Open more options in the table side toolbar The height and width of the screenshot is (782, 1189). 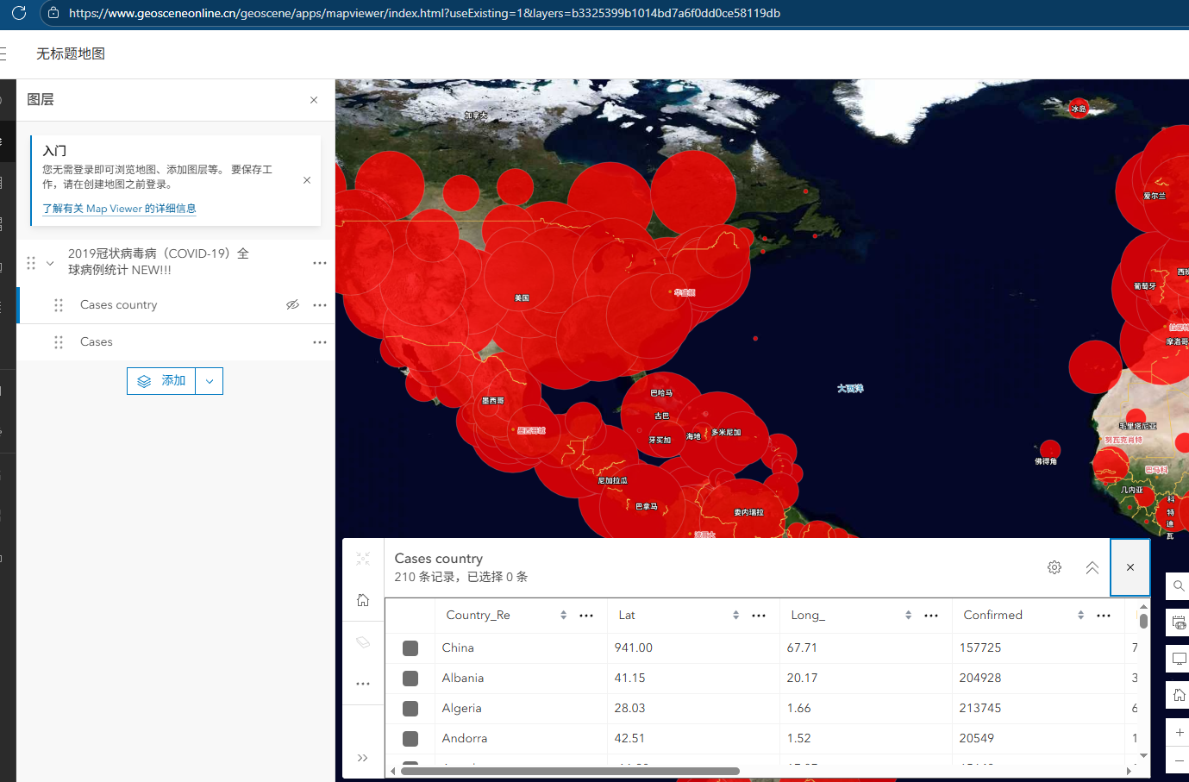coord(363,684)
